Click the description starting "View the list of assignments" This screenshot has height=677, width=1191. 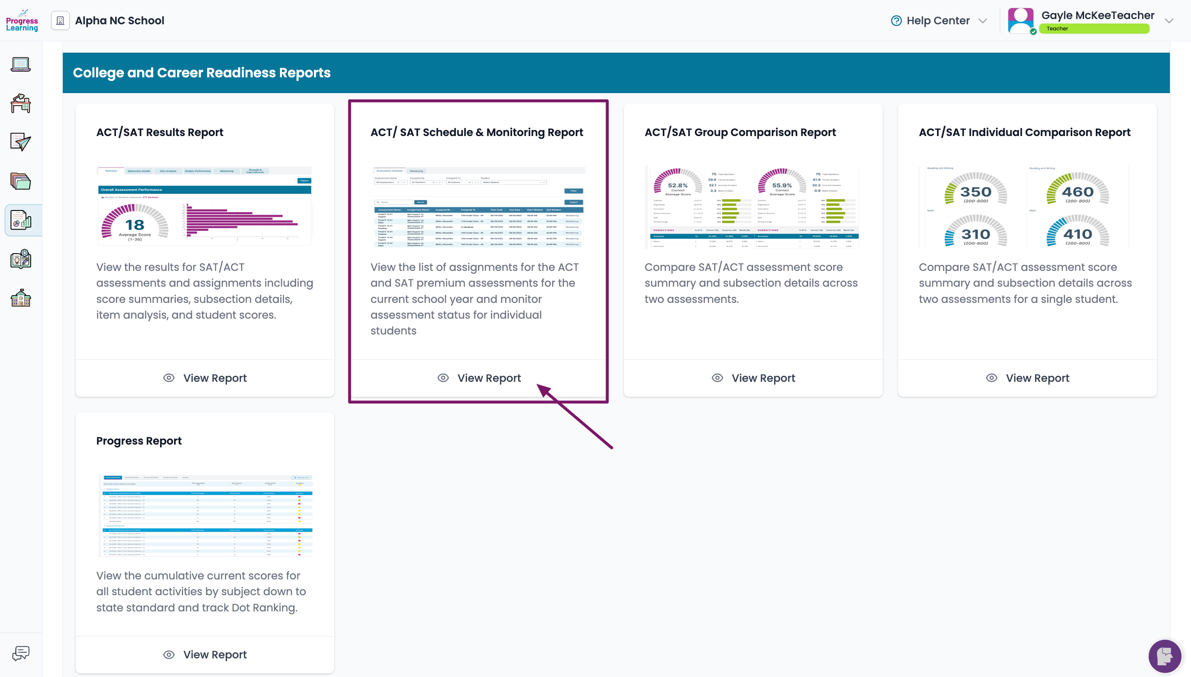[475, 299]
